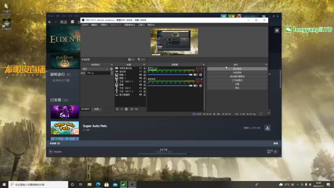Click the Steam download progress bar

[164, 154]
